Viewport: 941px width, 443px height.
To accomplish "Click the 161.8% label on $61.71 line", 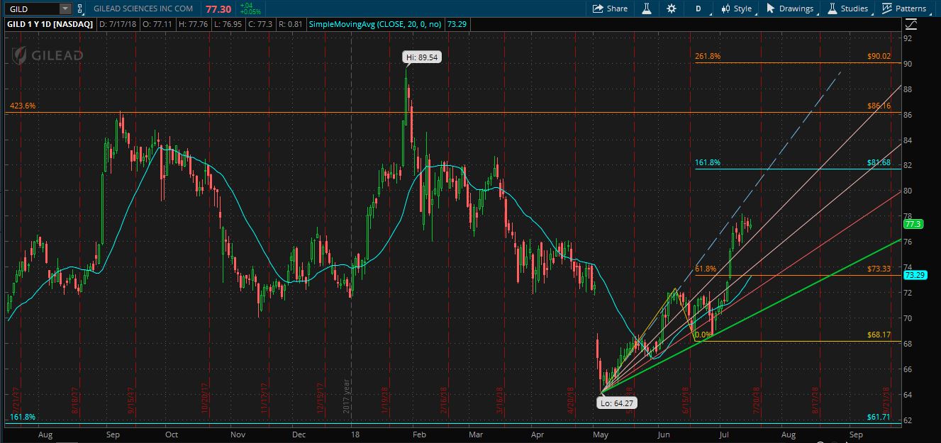I will (23, 417).
